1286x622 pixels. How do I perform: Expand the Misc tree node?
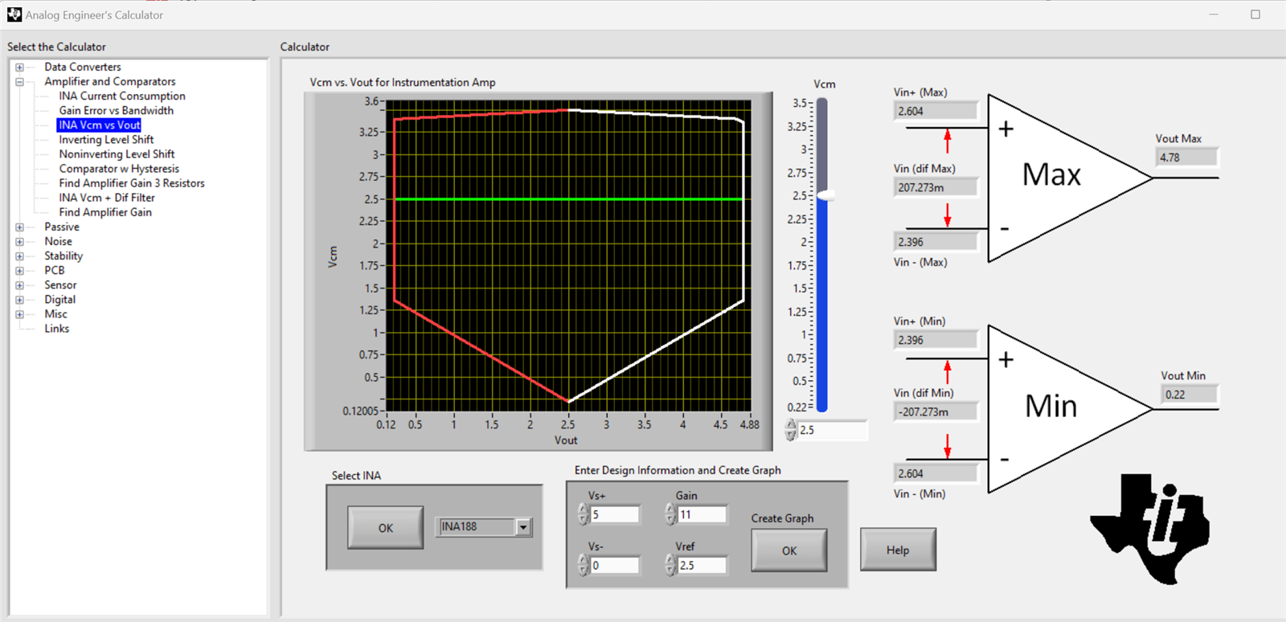point(19,314)
